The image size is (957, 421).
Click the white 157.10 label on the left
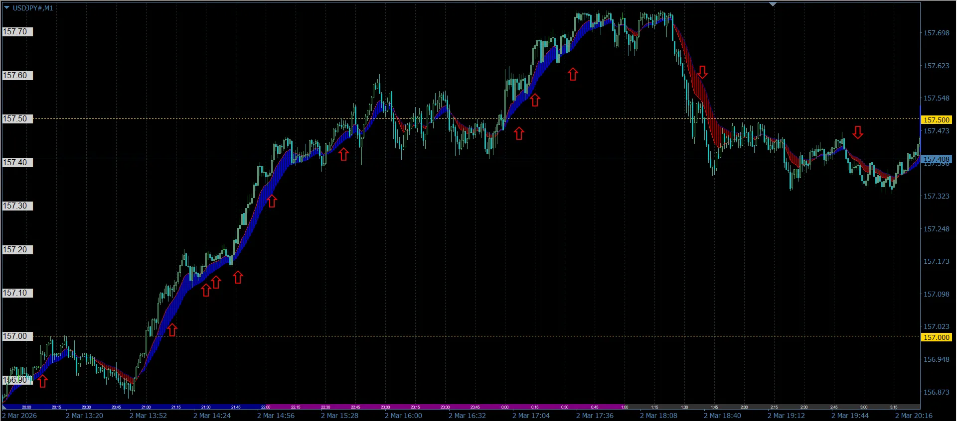point(16,293)
